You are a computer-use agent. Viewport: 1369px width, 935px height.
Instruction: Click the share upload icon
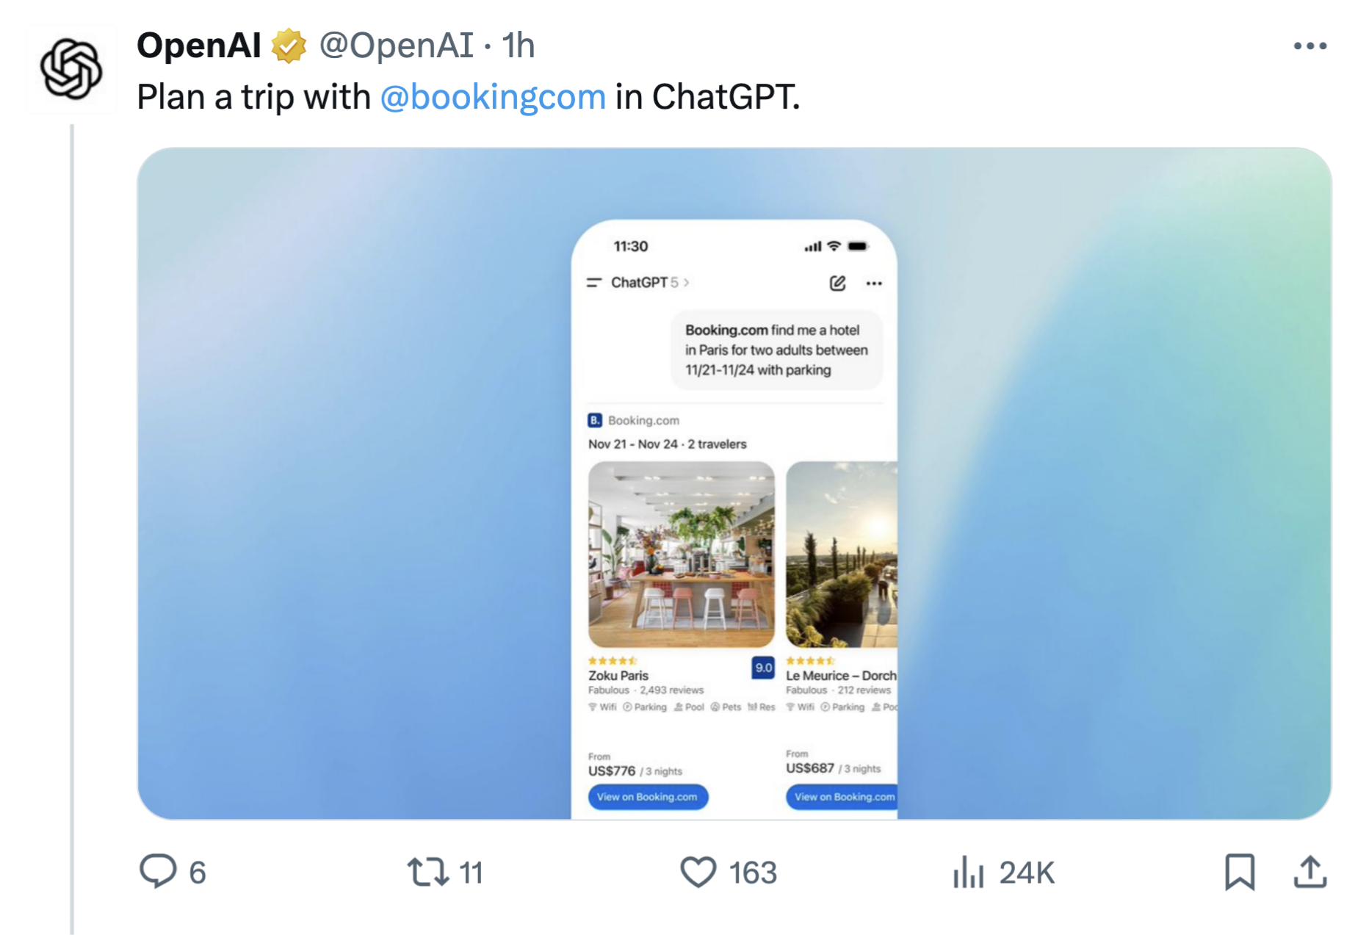click(1310, 872)
